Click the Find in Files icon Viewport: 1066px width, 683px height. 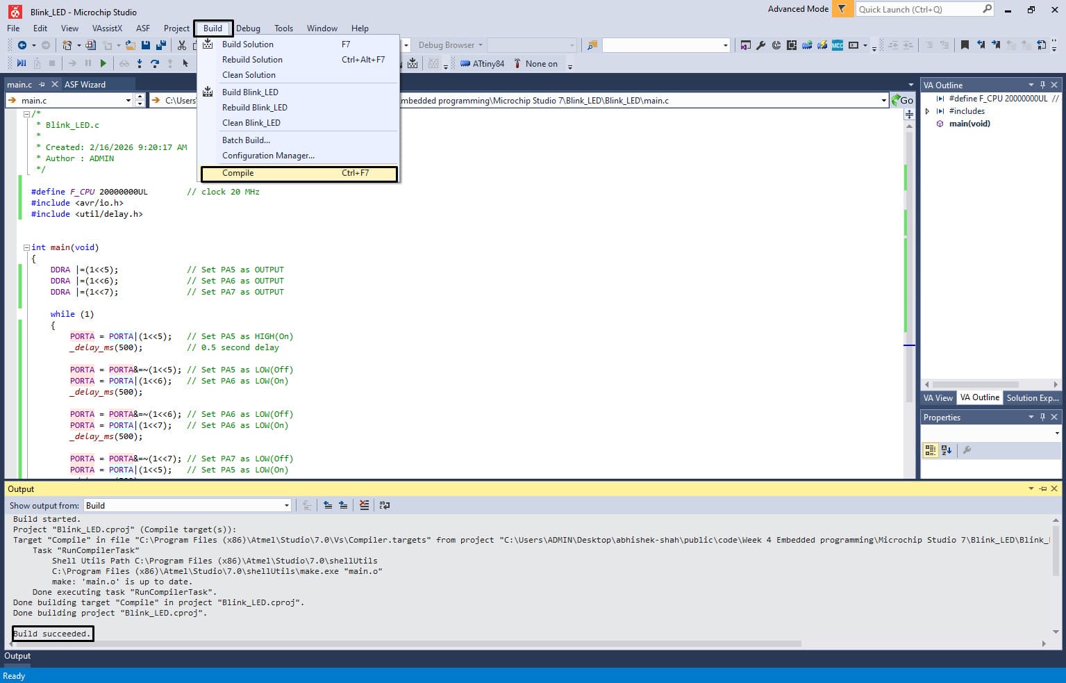(x=592, y=45)
